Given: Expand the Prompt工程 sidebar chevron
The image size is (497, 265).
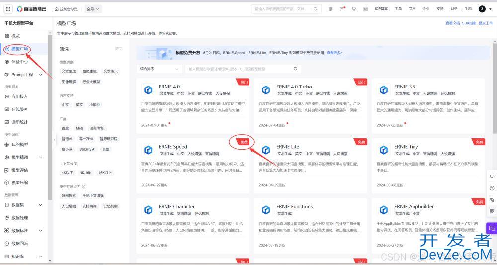Looking at the screenshot, I should pos(41,75).
